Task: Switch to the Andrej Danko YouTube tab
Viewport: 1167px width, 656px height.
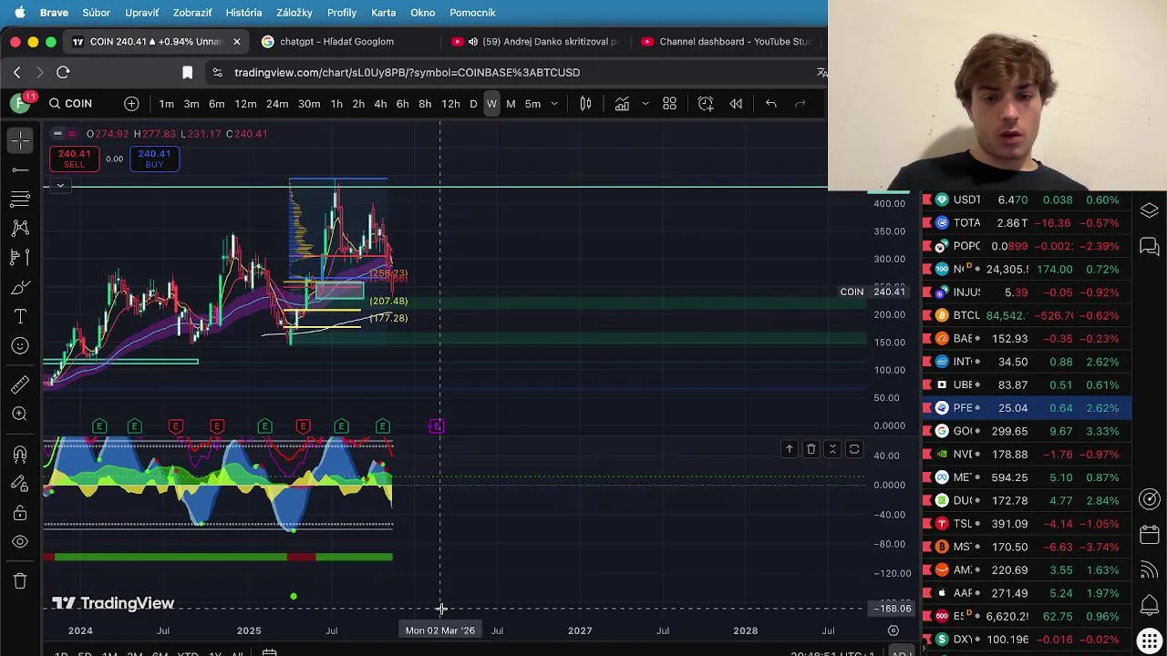Action: tap(535, 42)
